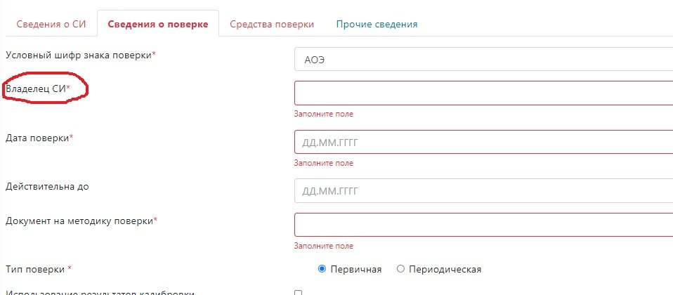Screen dimensions: 673x295
Task: Click the Документ на методику поверки label
Action: (80, 221)
